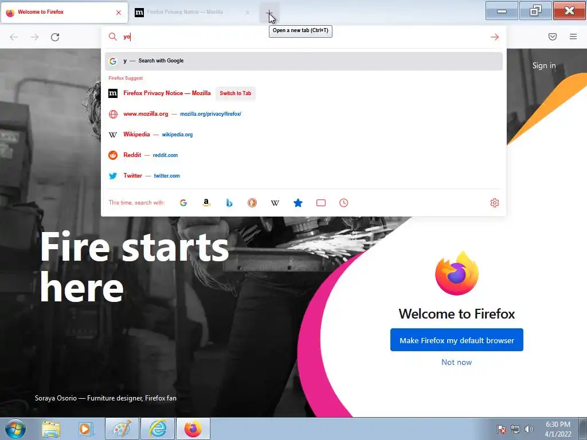Restore down the Firefox window
Viewport: 587px width, 440px height.
click(x=535, y=10)
